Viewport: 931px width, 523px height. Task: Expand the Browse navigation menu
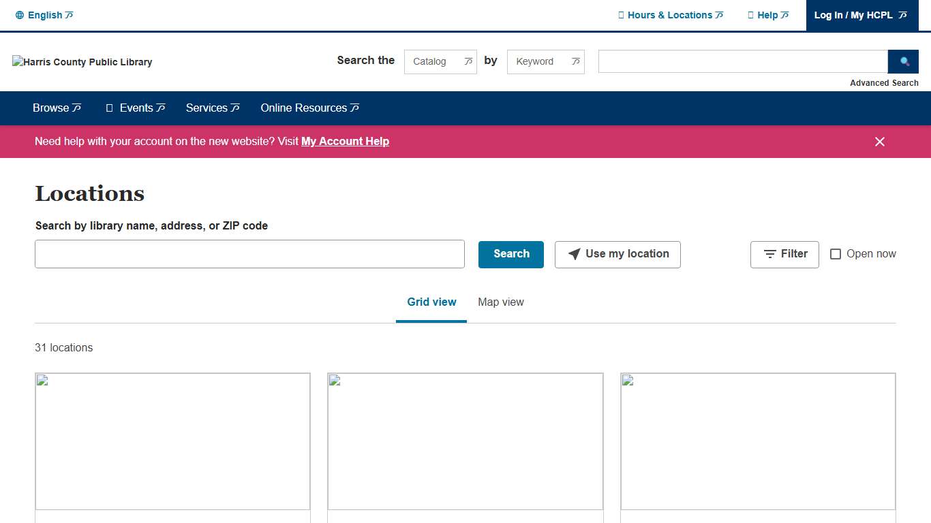pos(57,108)
